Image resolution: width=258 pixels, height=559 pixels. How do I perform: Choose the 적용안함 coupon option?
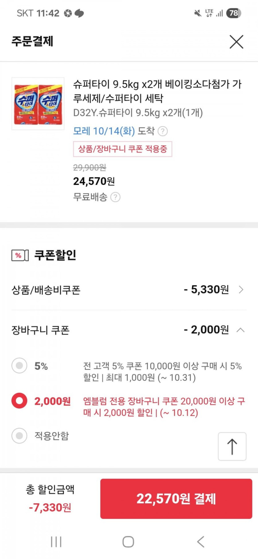[x=19, y=436]
